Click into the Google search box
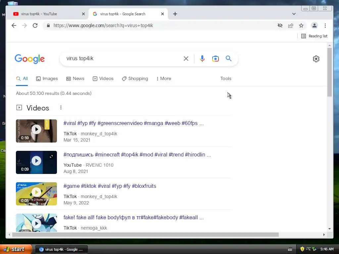Screen dimensions: 339x254 pos(123,59)
